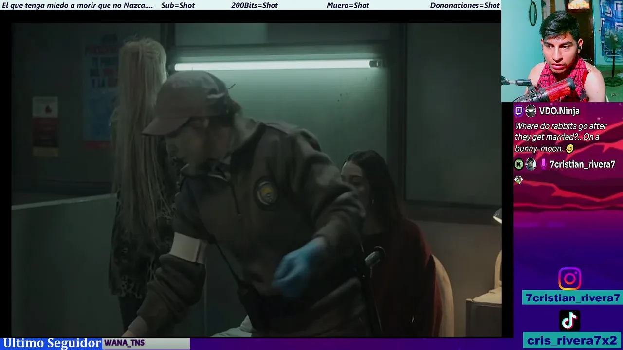Open the TikTok logo

point(569,321)
